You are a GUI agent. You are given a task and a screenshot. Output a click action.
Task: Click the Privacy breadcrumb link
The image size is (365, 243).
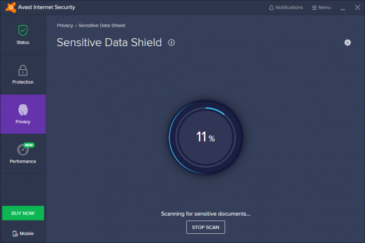point(64,26)
